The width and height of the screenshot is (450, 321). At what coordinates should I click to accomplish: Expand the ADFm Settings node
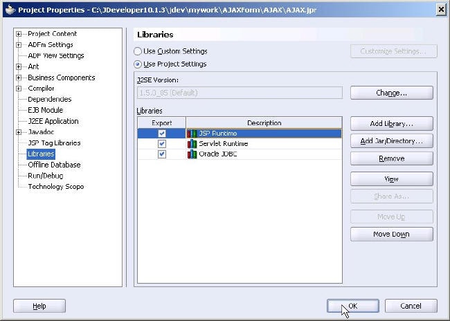coord(19,45)
